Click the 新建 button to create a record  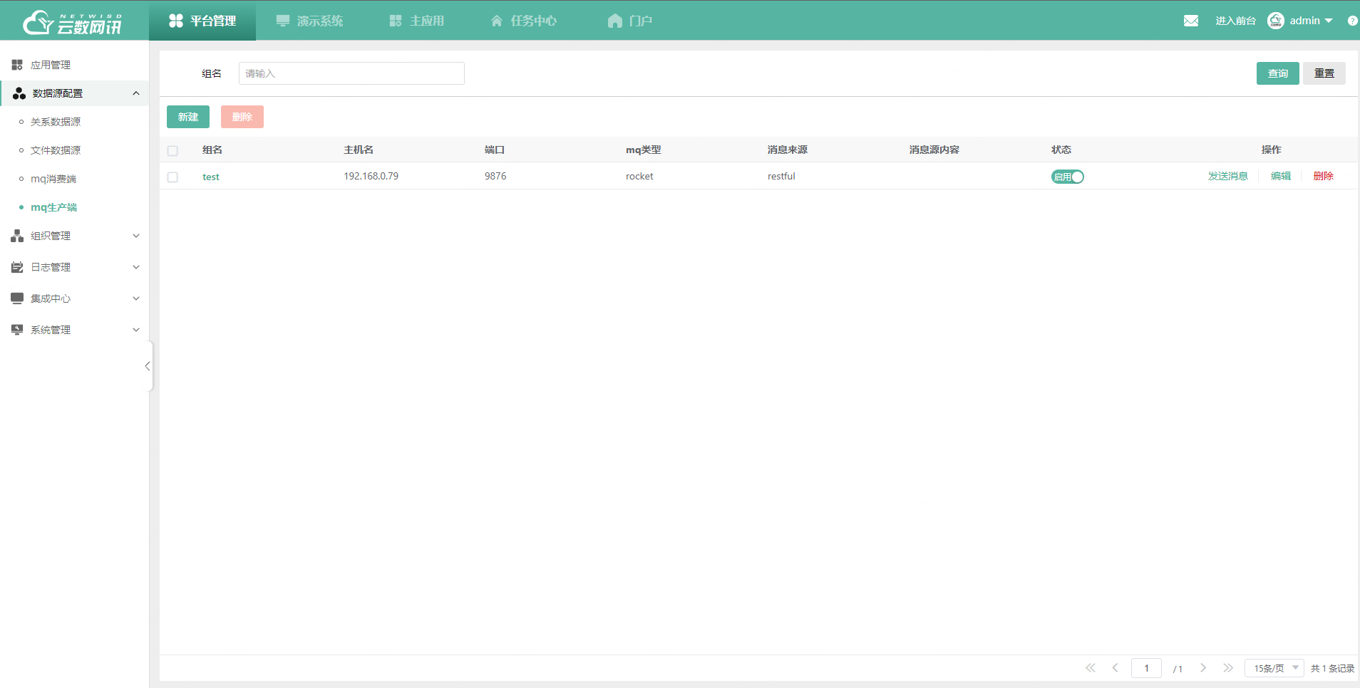pyautogui.click(x=187, y=116)
